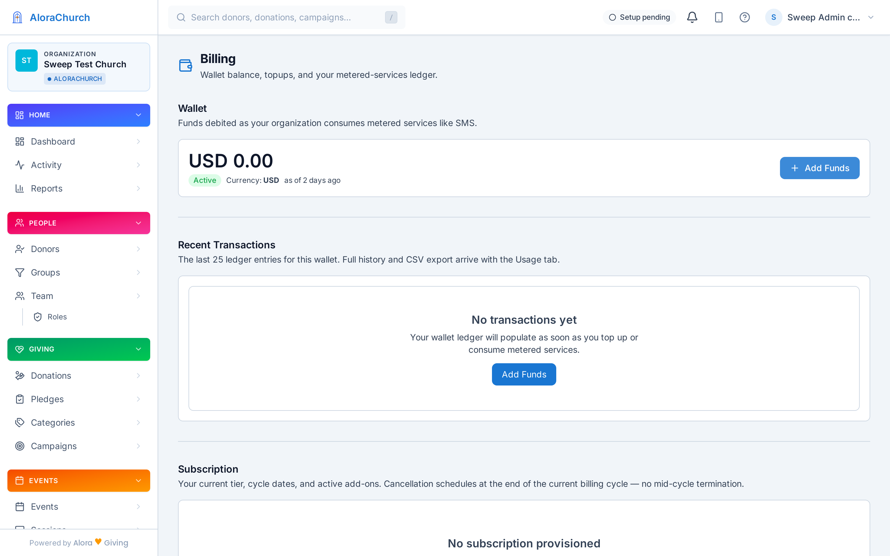
Task: Click the ST organization avatar
Action: tap(27, 60)
